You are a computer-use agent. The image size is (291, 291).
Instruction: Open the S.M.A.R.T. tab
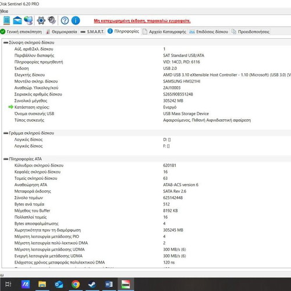(93, 31)
